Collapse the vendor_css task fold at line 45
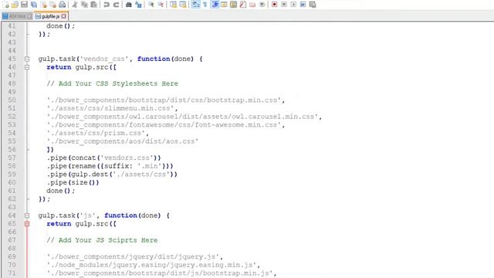494x278 pixels. 27,59
